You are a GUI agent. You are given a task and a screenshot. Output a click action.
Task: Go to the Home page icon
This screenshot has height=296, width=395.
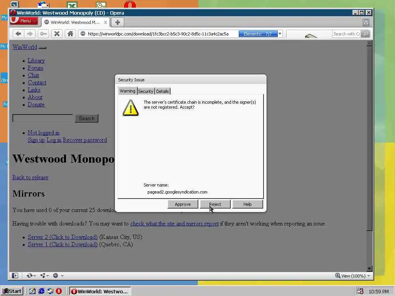click(x=70, y=34)
